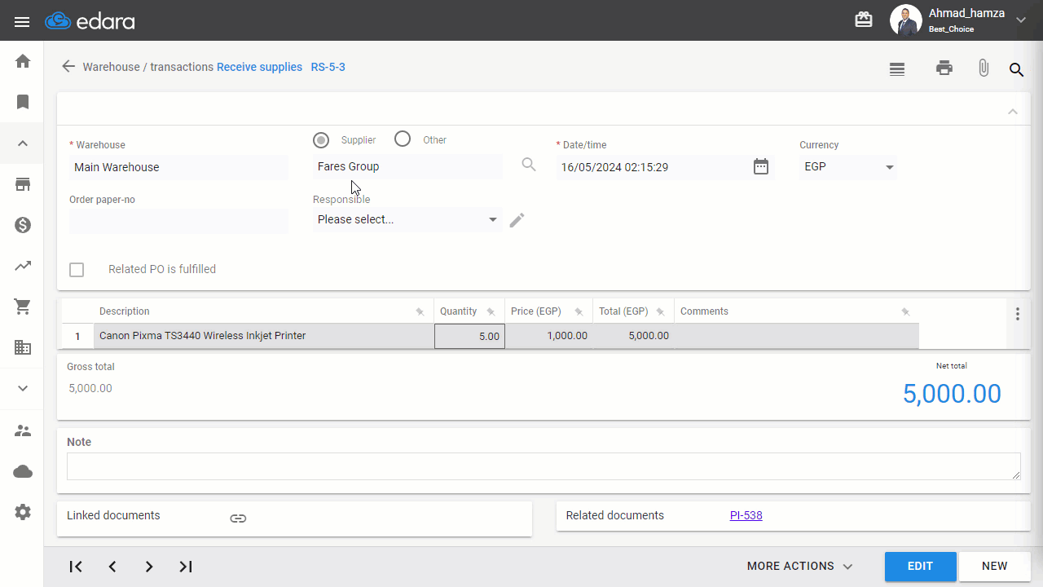Pin the Comments column
The image size is (1043, 587).
click(906, 311)
